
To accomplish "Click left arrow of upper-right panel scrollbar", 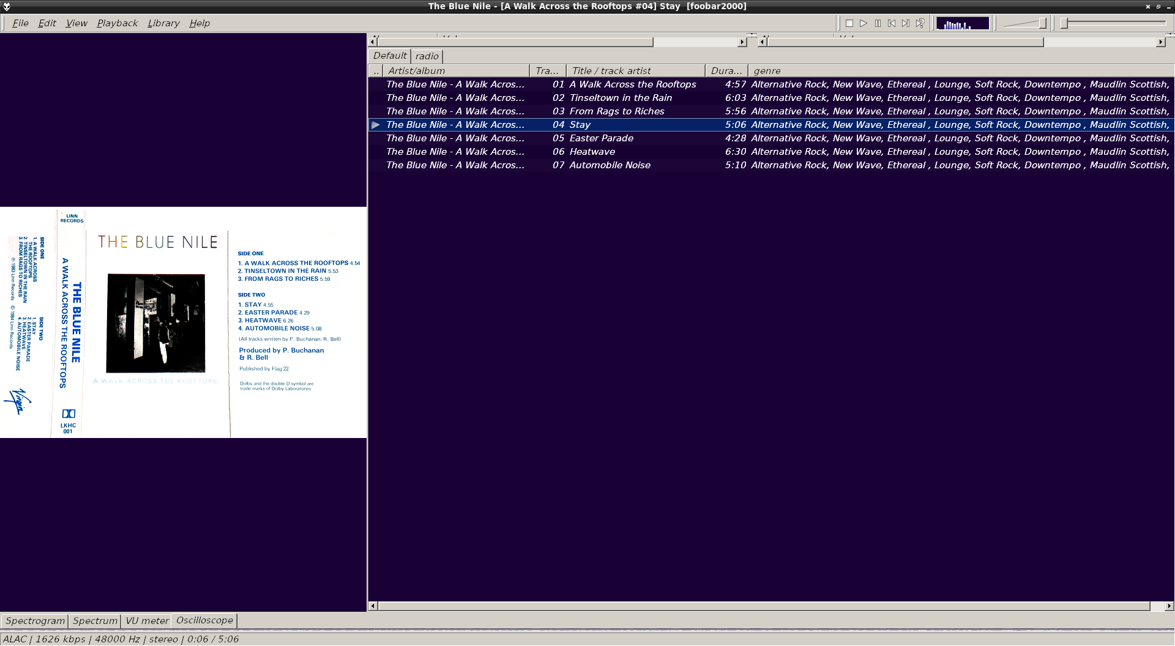I will (763, 42).
